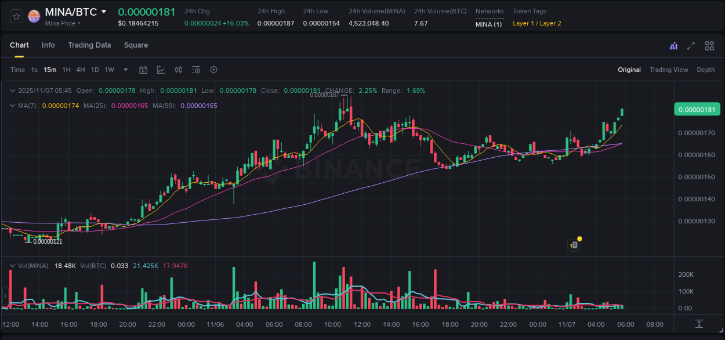Open the chart settings hexagon icon

click(213, 69)
